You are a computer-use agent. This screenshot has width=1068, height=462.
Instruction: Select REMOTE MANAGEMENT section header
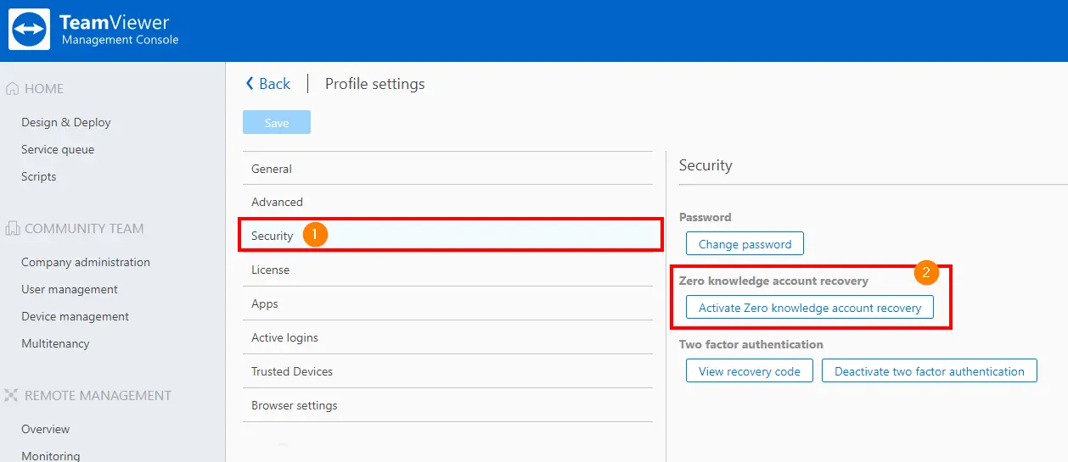[98, 395]
